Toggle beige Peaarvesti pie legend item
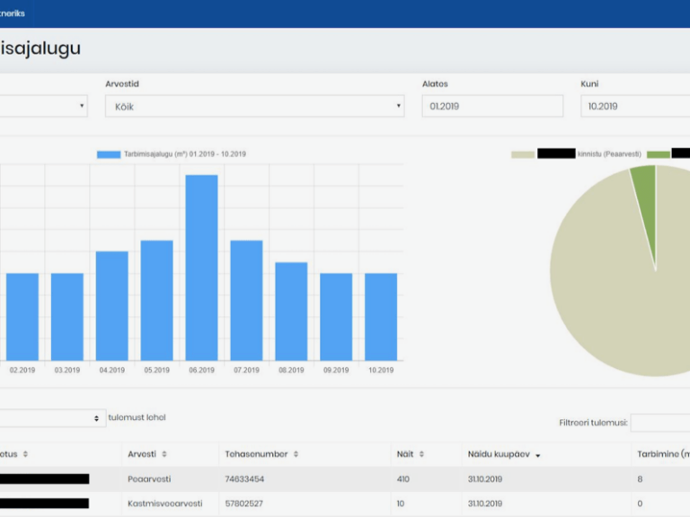The image size is (690, 517). (523, 154)
